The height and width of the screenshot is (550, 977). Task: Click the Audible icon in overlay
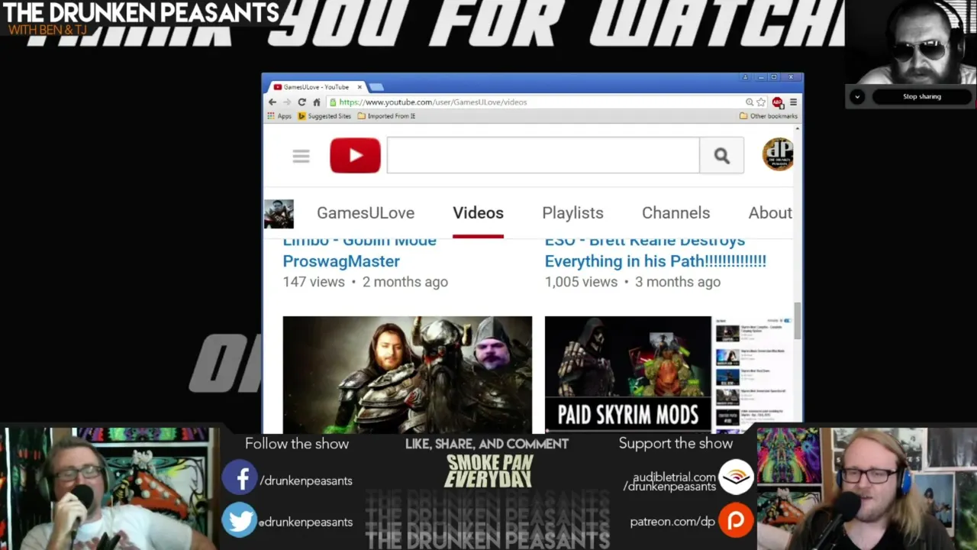tap(736, 477)
